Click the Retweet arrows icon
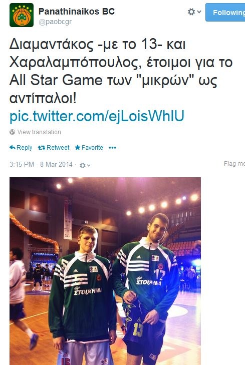245x365 pixels. [42, 148]
